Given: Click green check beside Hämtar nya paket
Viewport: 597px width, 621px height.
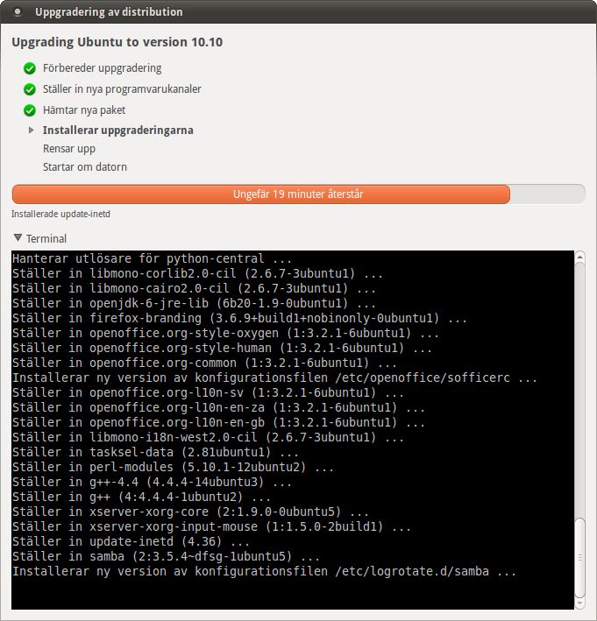Looking at the screenshot, I should pos(30,110).
